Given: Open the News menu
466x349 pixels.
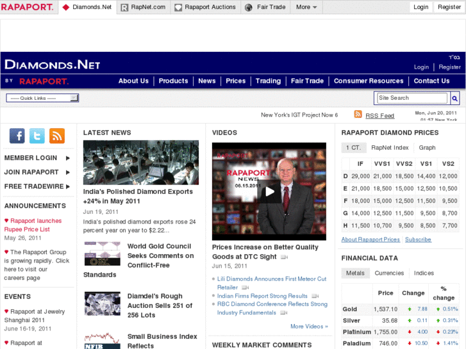Looking at the screenshot, I should (x=207, y=81).
